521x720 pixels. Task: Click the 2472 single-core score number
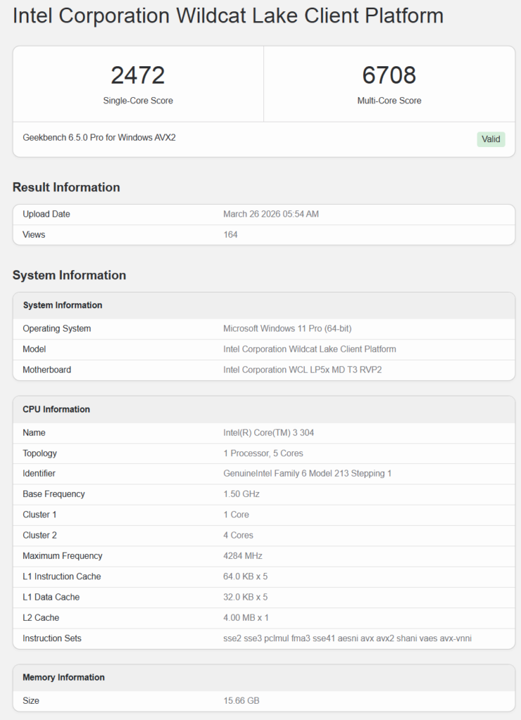tap(138, 75)
